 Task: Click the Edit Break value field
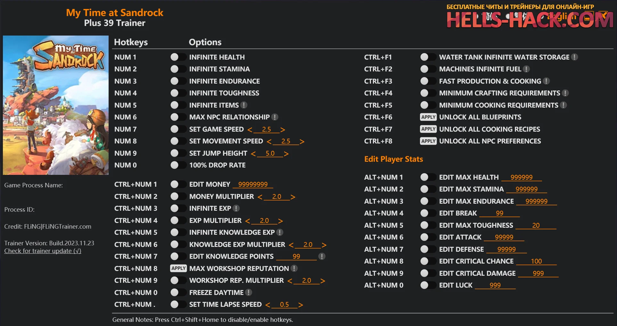pos(499,213)
